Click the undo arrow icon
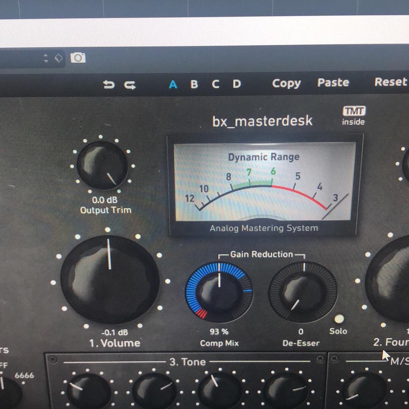 (109, 84)
